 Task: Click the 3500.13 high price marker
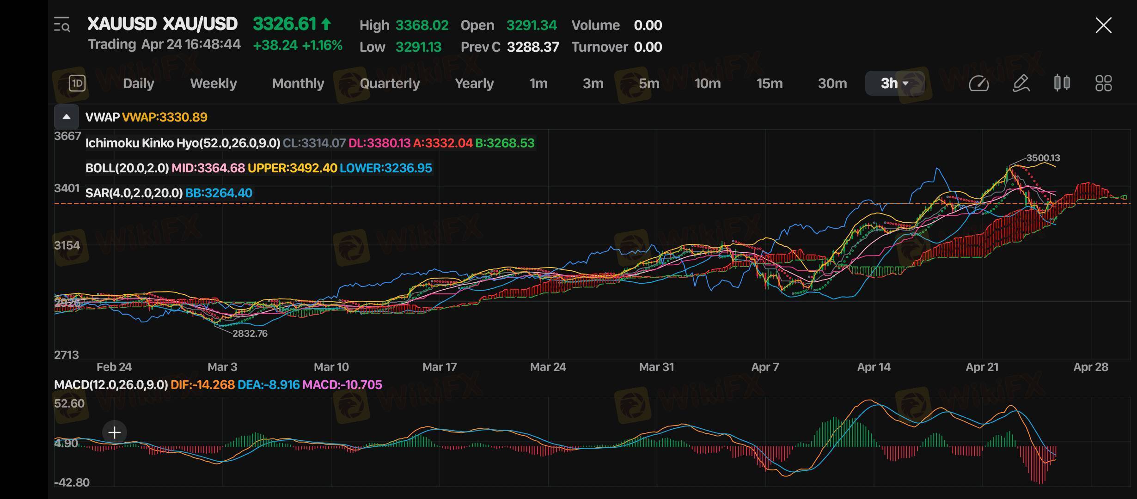click(x=1043, y=158)
